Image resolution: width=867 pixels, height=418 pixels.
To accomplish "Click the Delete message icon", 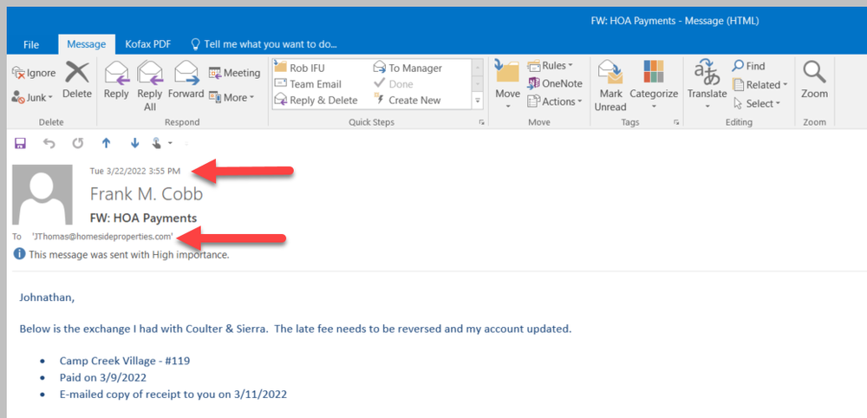I will [x=77, y=80].
